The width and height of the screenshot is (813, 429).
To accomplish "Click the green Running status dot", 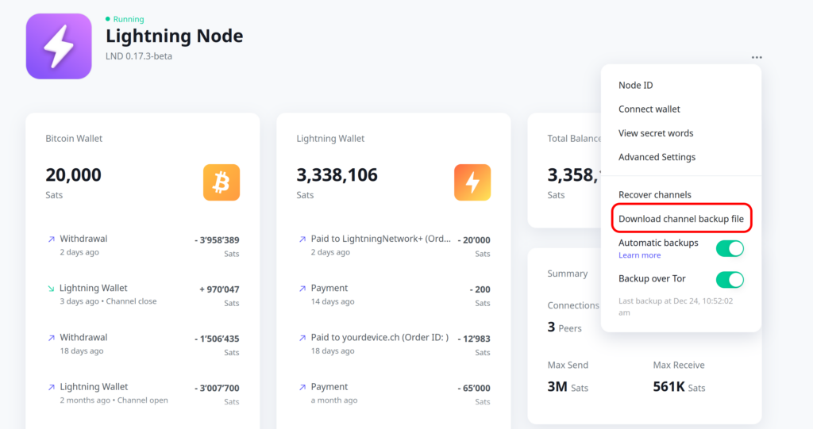I will 108,19.
